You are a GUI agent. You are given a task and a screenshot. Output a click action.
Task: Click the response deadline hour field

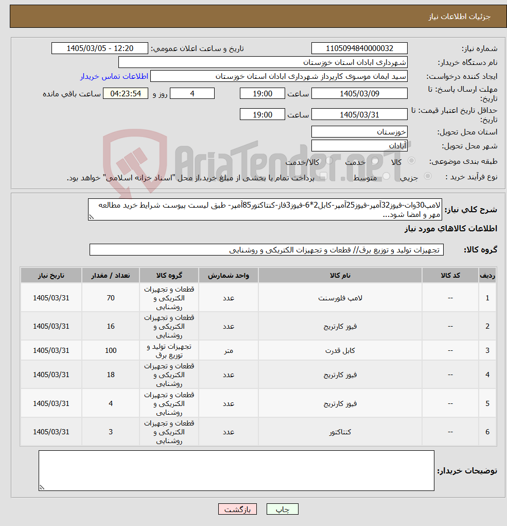(263, 94)
